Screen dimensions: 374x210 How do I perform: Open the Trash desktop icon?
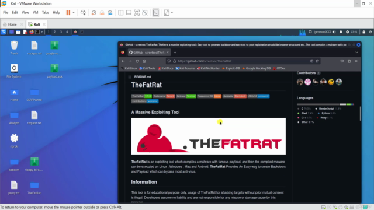14,48
